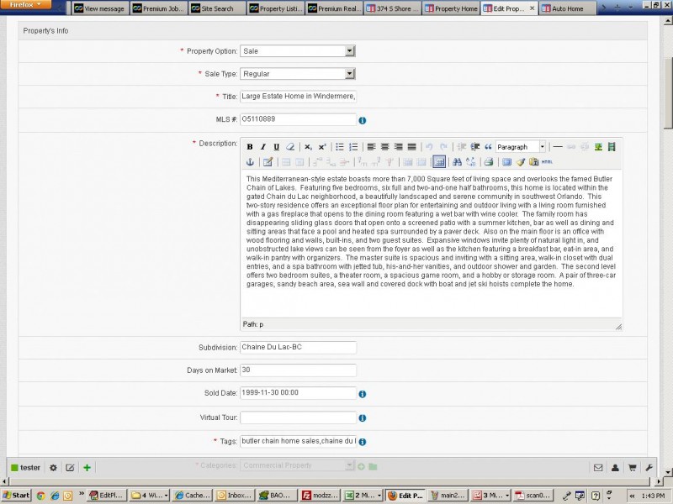This screenshot has height=504, width=673.
Task: Close the Edit Prop... tab
Action: point(532,8)
